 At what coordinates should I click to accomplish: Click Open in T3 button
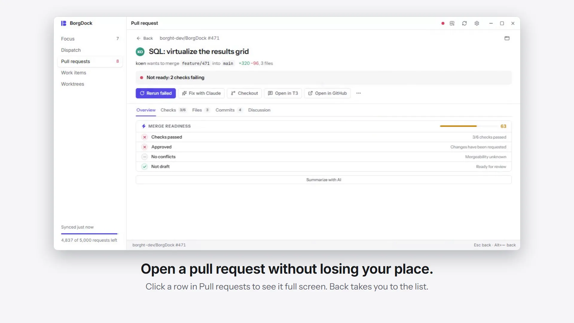click(283, 93)
